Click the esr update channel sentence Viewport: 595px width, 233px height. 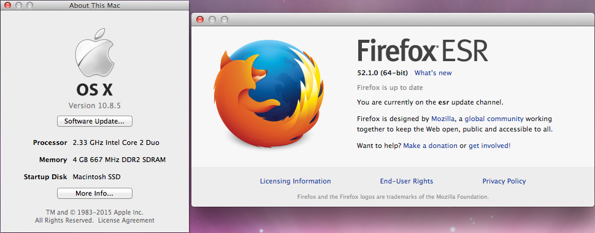[430, 102]
